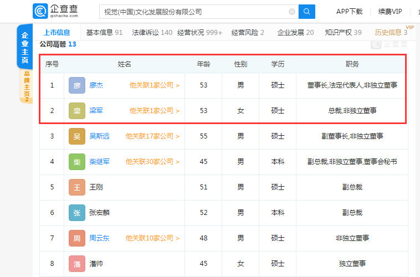Click the name 王刚
Image resolution: width=420 pixels, height=277 pixels.
pos(96,187)
